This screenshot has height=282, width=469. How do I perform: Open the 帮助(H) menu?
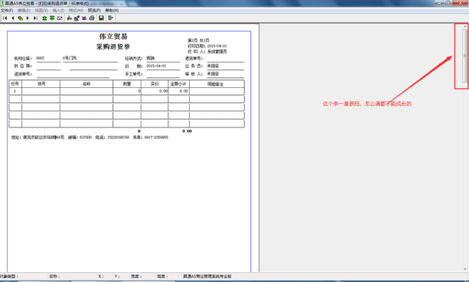[112, 11]
